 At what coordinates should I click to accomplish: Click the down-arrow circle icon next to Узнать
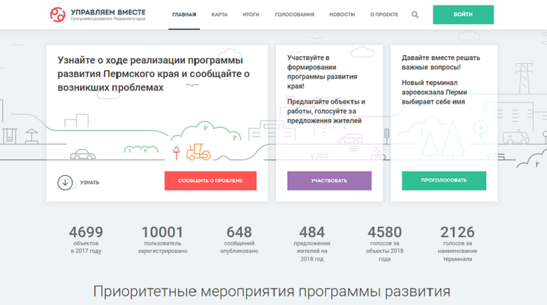65,183
